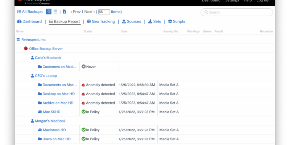Image resolution: width=290 pixels, height=145 pixels.
Task: Sort by the Name column header
Action: [20, 32]
